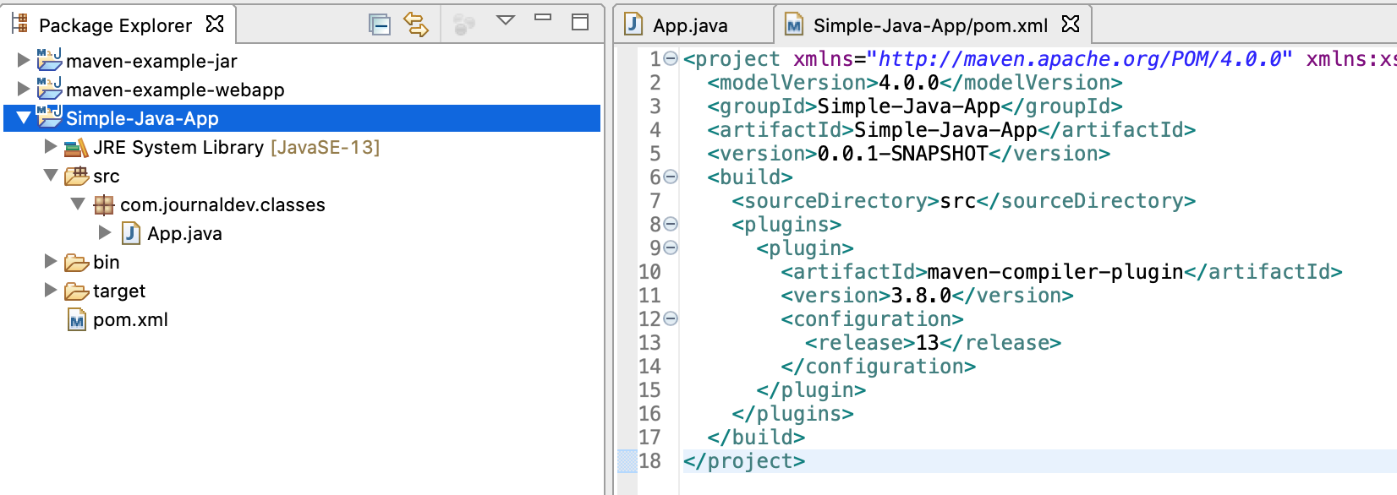The height and width of the screenshot is (495, 1397).
Task: Click the release 13 line
Action: click(x=934, y=343)
